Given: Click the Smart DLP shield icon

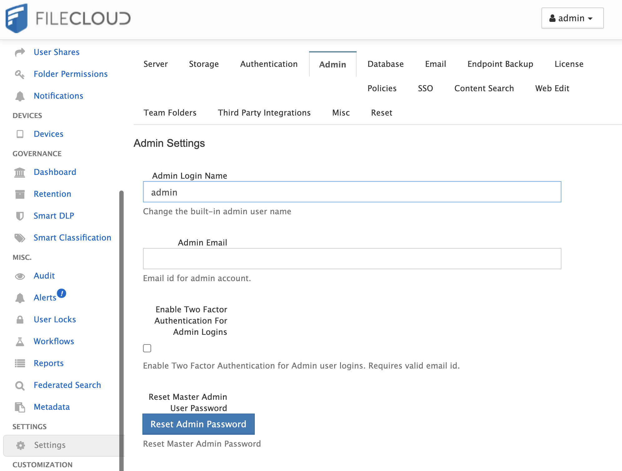Looking at the screenshot, I should (x=20, y=216).
